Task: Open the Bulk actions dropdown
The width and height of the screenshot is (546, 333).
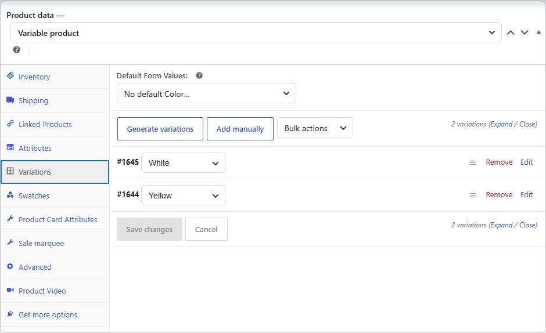Action: [315, 128]
